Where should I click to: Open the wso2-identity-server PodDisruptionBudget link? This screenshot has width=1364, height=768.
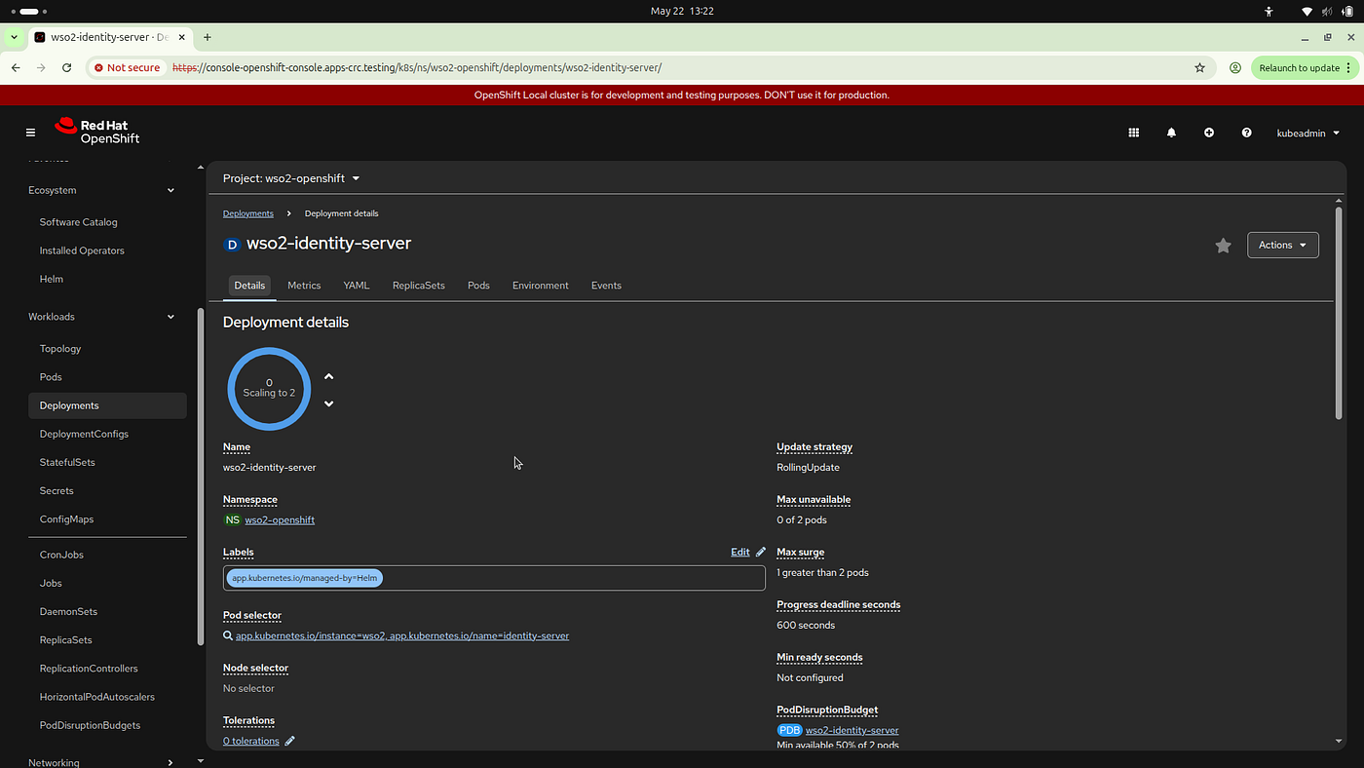pos(852,730)
